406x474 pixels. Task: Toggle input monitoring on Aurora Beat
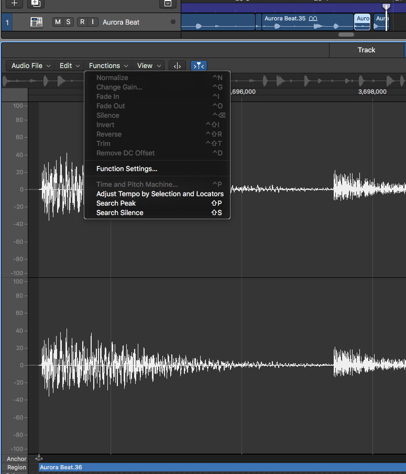93,22
